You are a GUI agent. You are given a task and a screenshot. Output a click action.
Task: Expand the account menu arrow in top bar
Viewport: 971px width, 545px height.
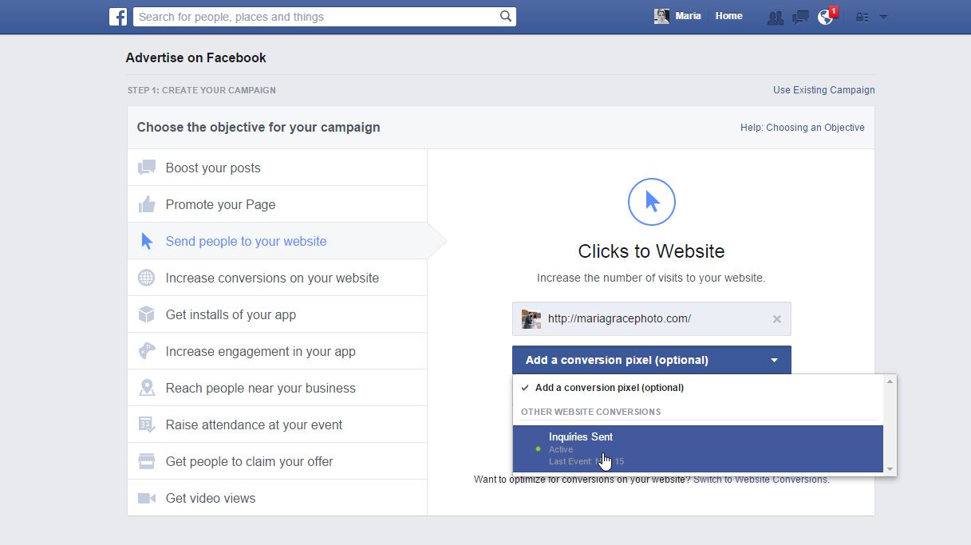pyautogui.click(x=883, y=17)
